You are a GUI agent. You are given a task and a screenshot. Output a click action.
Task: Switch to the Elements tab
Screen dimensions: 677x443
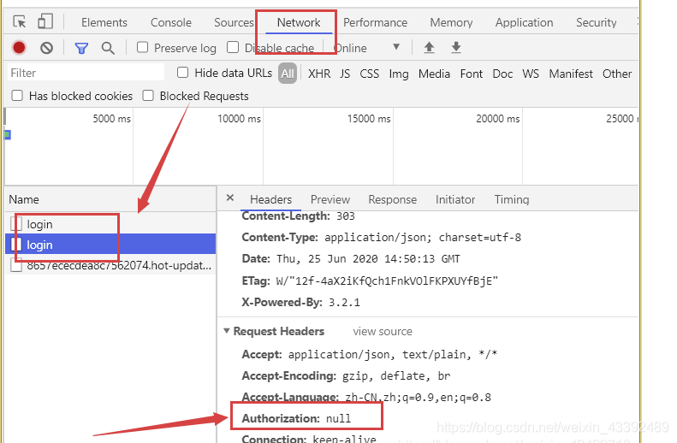tap(104, 22)
